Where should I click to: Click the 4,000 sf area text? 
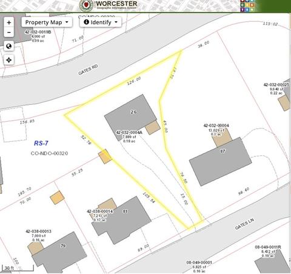click(x=38, y=36)
